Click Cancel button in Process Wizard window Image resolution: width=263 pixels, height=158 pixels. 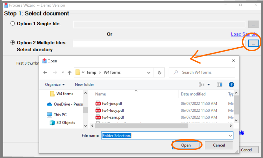(x=249, y=150)
